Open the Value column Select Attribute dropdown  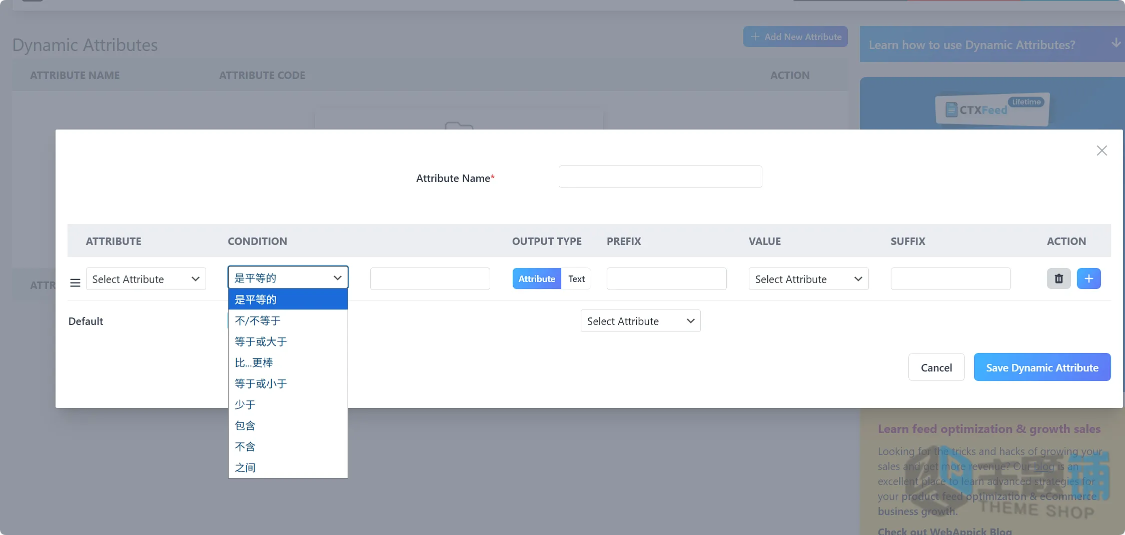pos(808,279)
